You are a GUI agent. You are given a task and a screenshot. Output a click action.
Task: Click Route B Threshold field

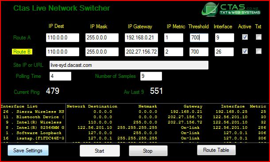(x=199, y=52)
